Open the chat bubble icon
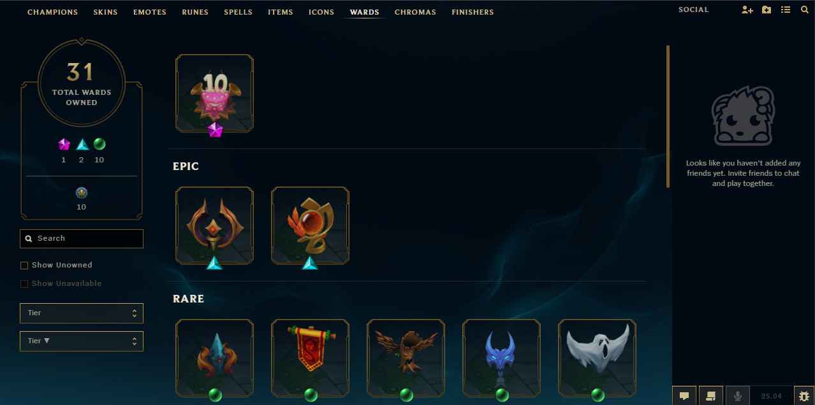 tap(684, 395)
